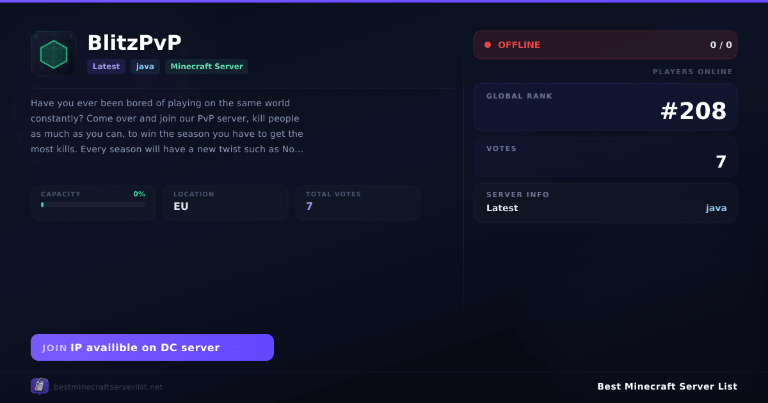Click the Votes card showing 7
768x403 pixels.
[x=605, y=157]
